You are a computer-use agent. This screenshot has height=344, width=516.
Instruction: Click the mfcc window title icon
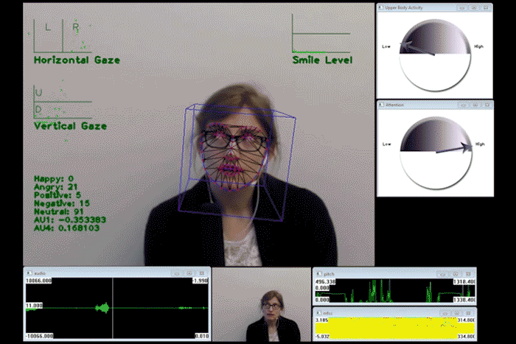[317, 312]
